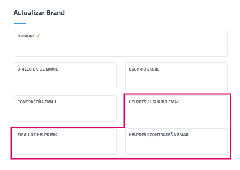
Task: Click the blue underline below the heading
Action: (x=19, y=23)
